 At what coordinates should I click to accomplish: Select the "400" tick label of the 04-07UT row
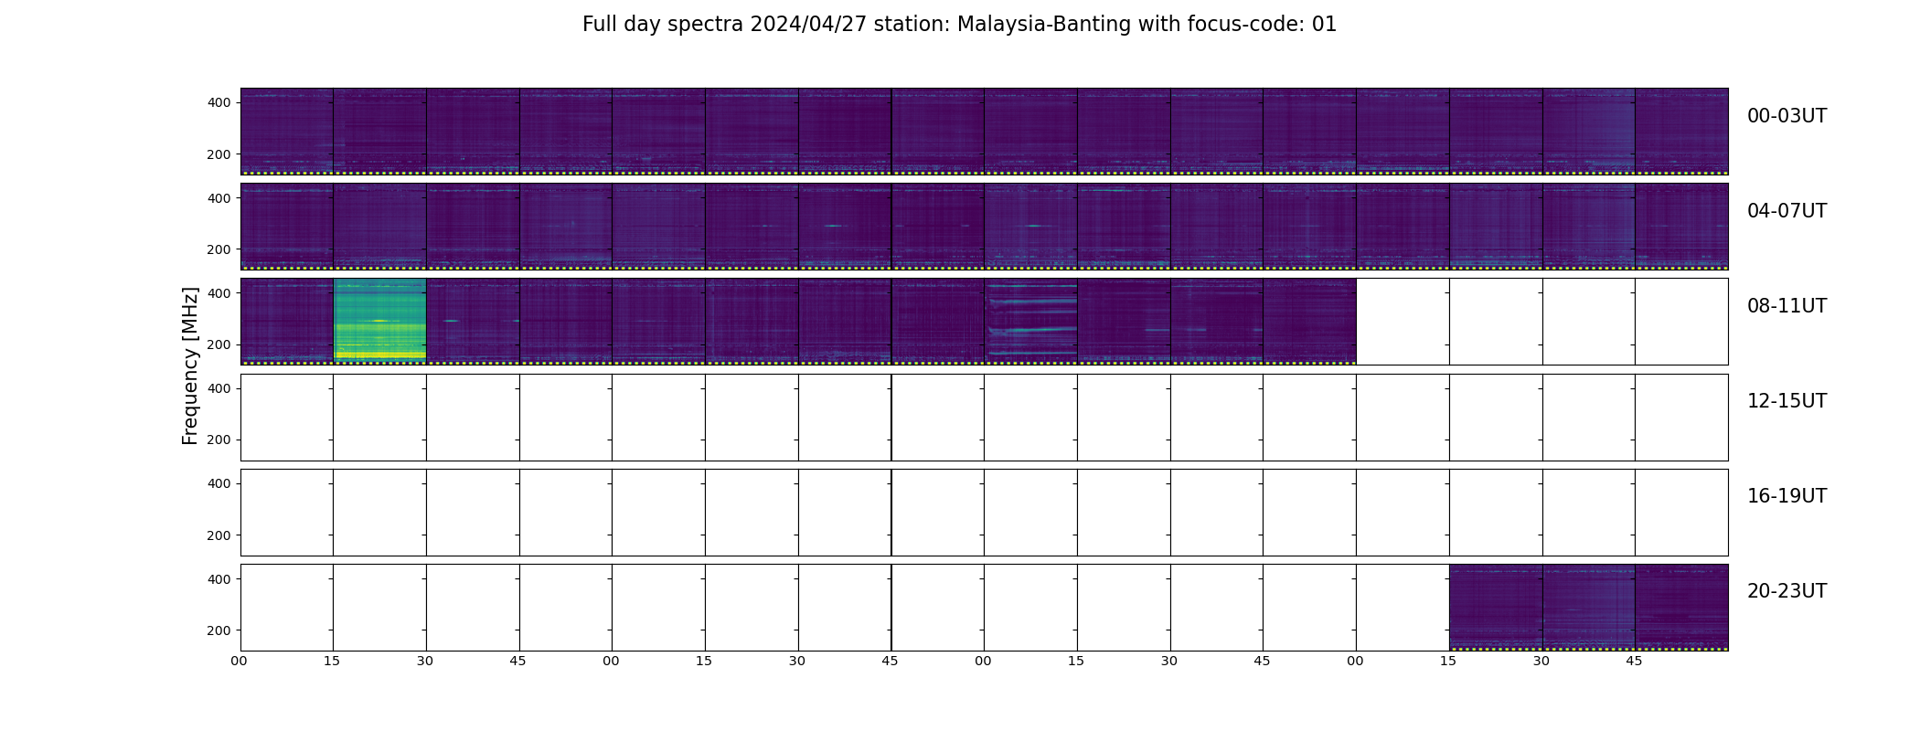click(x=219, y=198)
